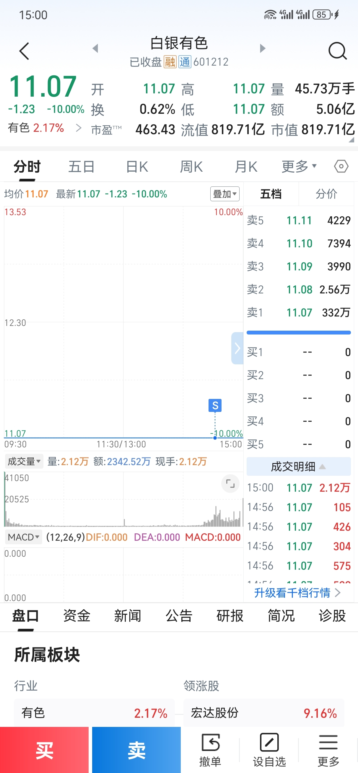The image size is (358, 773).
Task: Go back with the left arrow icon
Action: [24, 51]
